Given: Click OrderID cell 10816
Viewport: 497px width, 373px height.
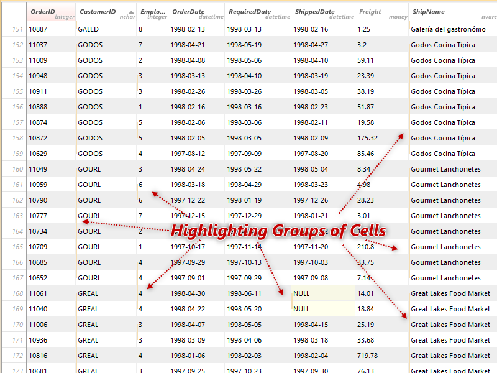Looking at the screenshot, I should [x=51, y=356].
